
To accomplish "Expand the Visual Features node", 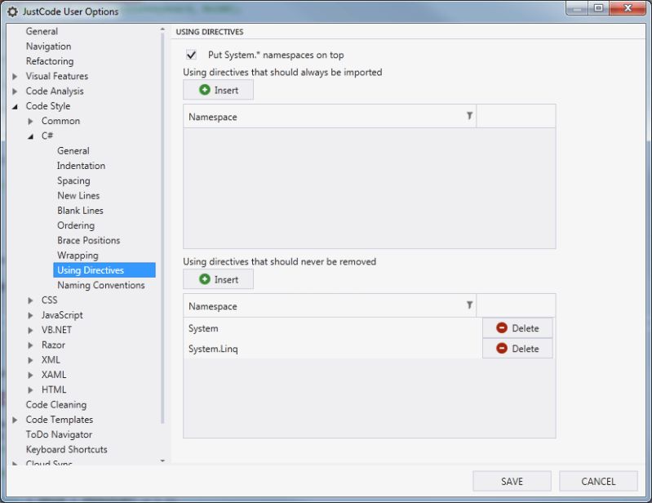I will [15, 77].
